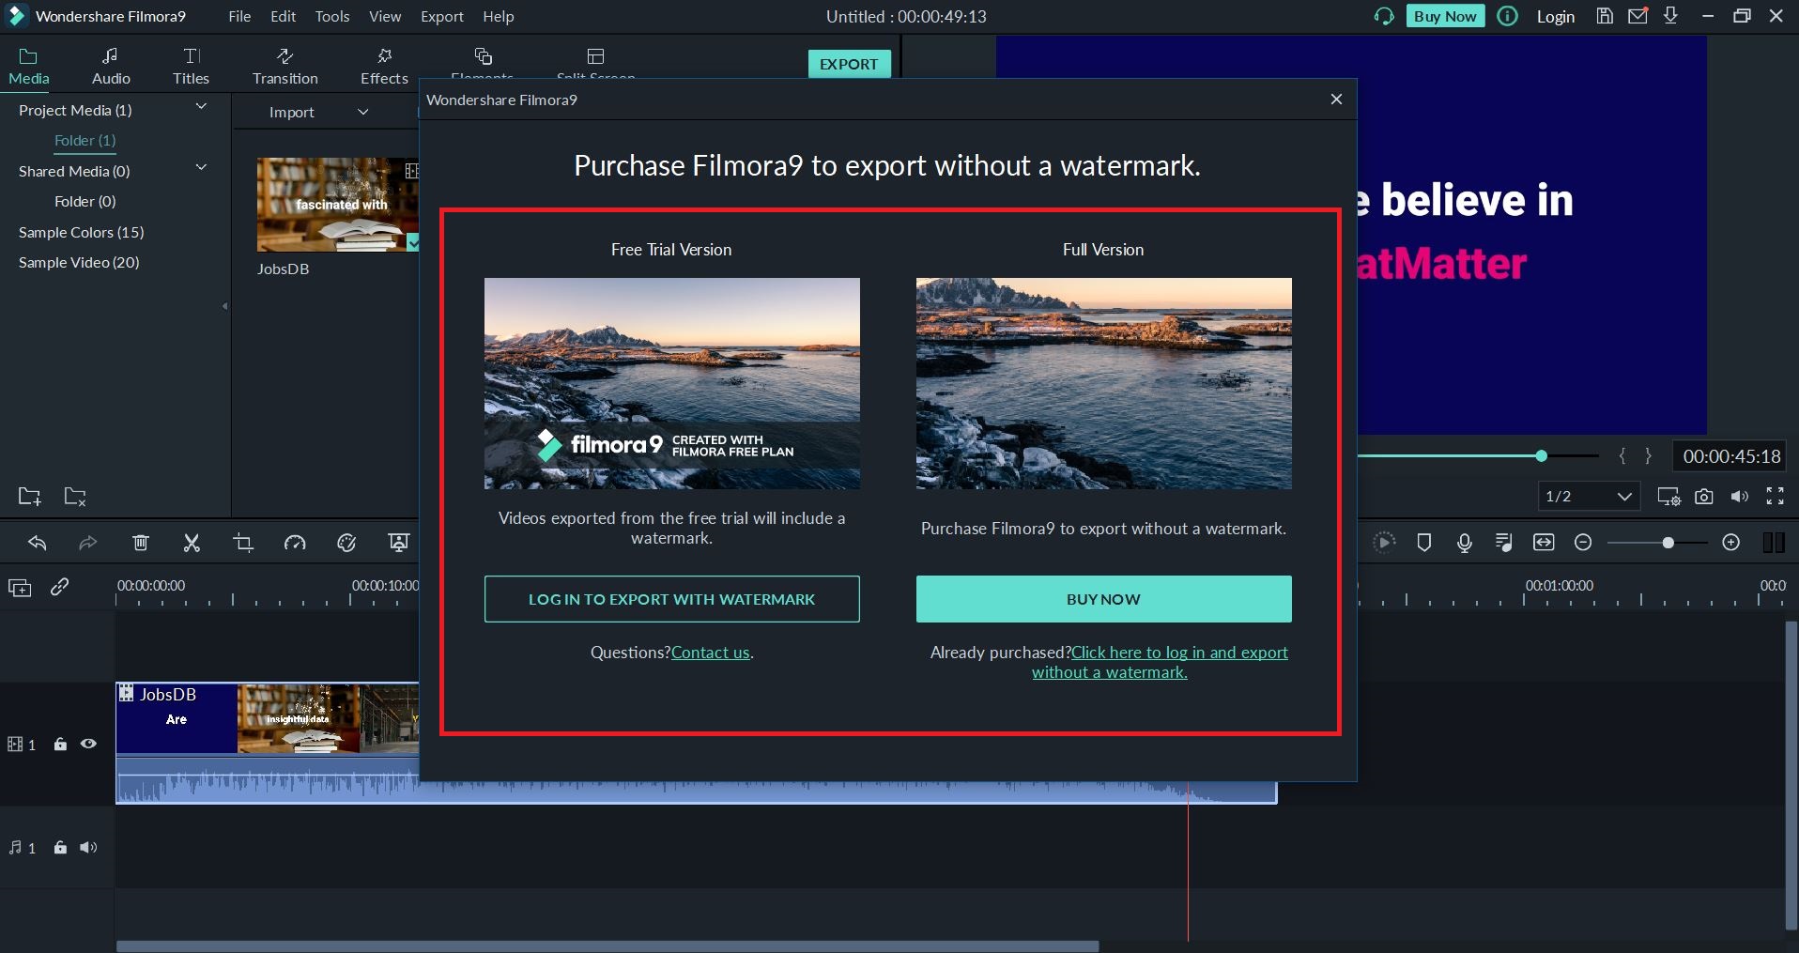Click the timeline zoom out minus icon

coord(1583,543)
